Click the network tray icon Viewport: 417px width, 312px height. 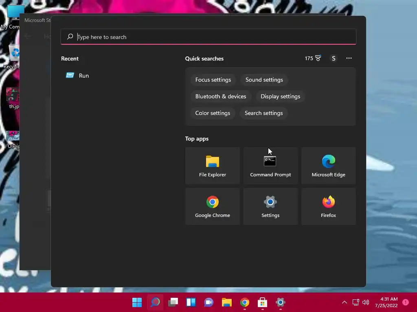356,302
